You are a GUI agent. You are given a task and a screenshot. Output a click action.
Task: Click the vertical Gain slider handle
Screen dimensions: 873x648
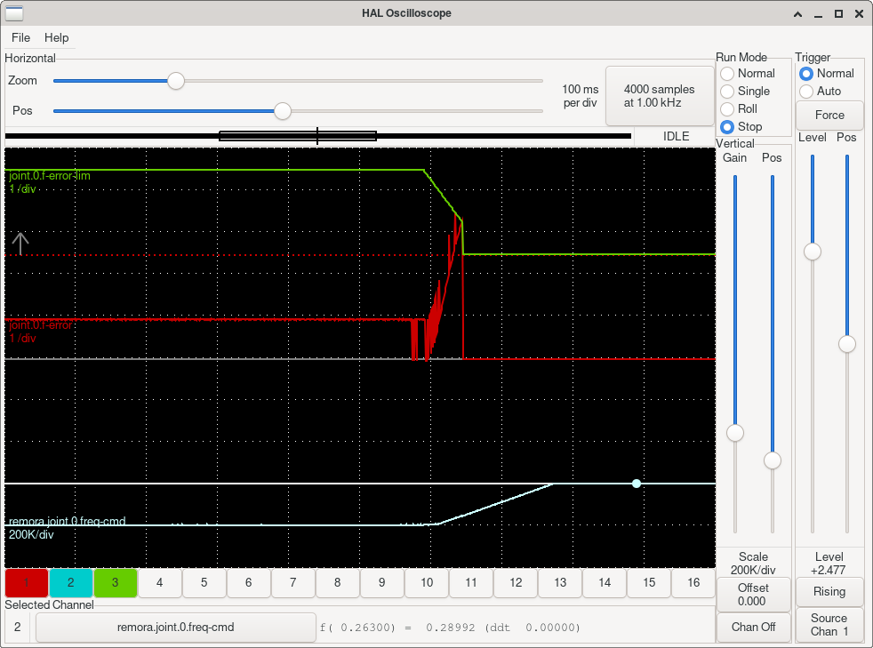tap(735, 433)
